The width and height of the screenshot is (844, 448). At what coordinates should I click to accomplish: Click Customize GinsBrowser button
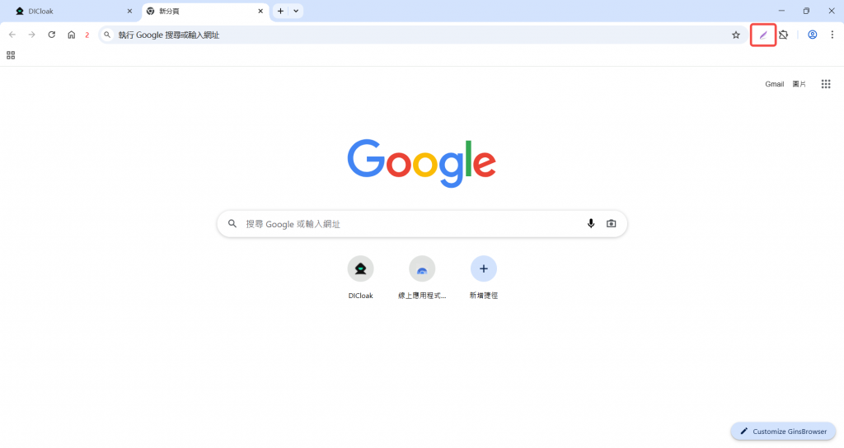tap(783, 432)
